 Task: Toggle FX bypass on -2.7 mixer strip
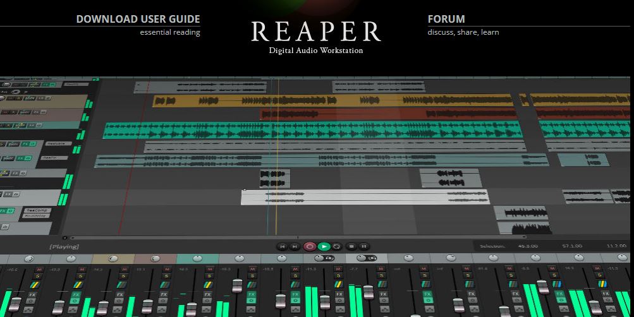tap(384, 301)
